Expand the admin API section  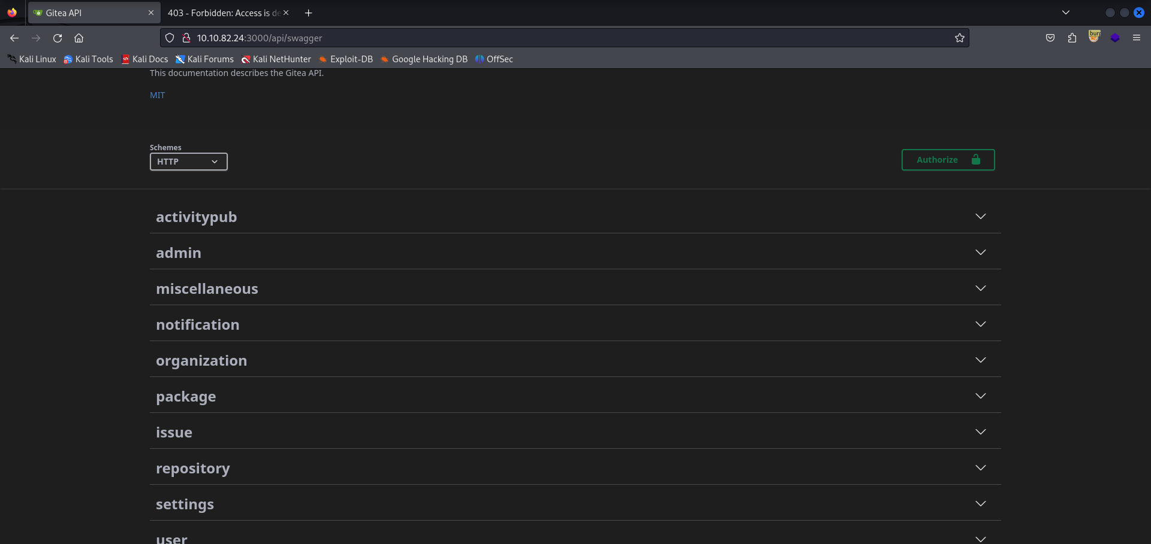[x=574, y=253]
